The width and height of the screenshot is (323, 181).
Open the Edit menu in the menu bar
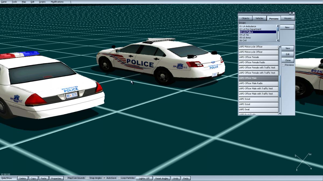pyautogui.click(x=33, y=2)
